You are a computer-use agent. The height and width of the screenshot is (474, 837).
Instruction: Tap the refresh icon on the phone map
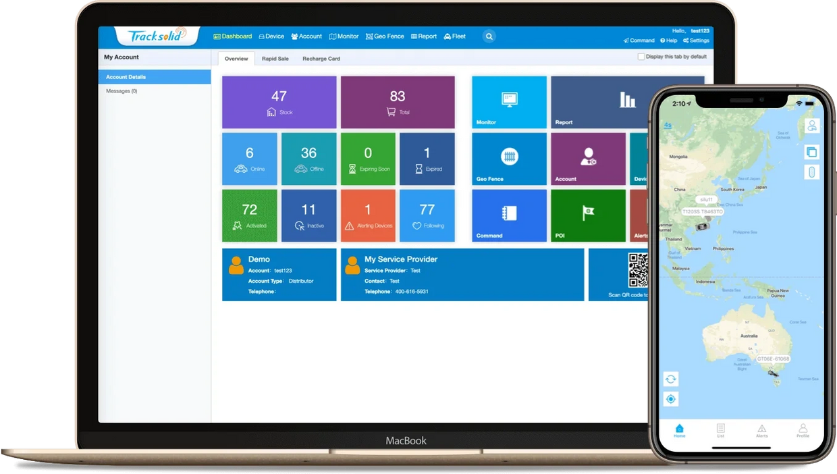(670, 379)
